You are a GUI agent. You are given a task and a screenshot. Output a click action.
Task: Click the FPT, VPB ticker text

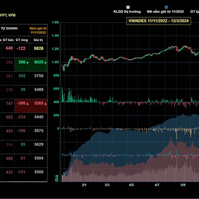[x=8, y=15]
